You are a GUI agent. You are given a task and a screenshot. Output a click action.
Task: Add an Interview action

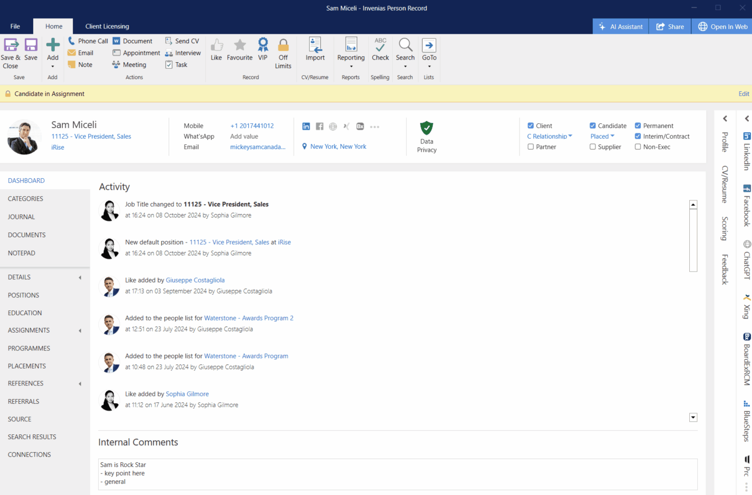point(182,53)
